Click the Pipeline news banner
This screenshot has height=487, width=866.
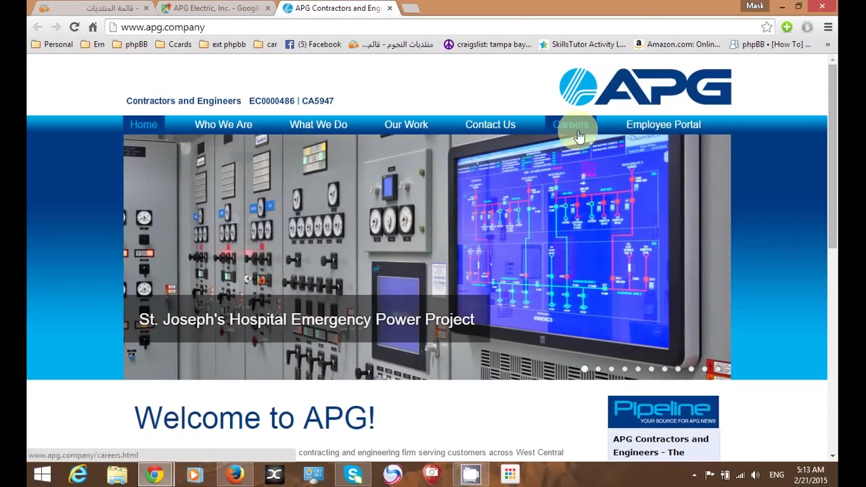click(663, 412)
